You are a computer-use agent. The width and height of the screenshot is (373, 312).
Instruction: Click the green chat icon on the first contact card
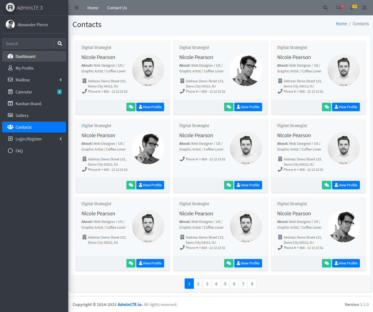pyautogui.click(x=131, y=107)
